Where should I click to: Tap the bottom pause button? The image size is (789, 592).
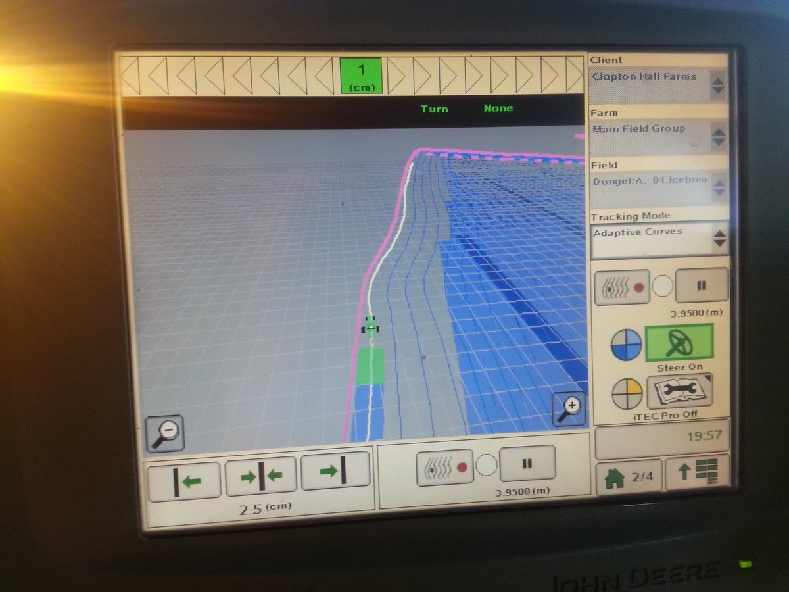point(527,464)
